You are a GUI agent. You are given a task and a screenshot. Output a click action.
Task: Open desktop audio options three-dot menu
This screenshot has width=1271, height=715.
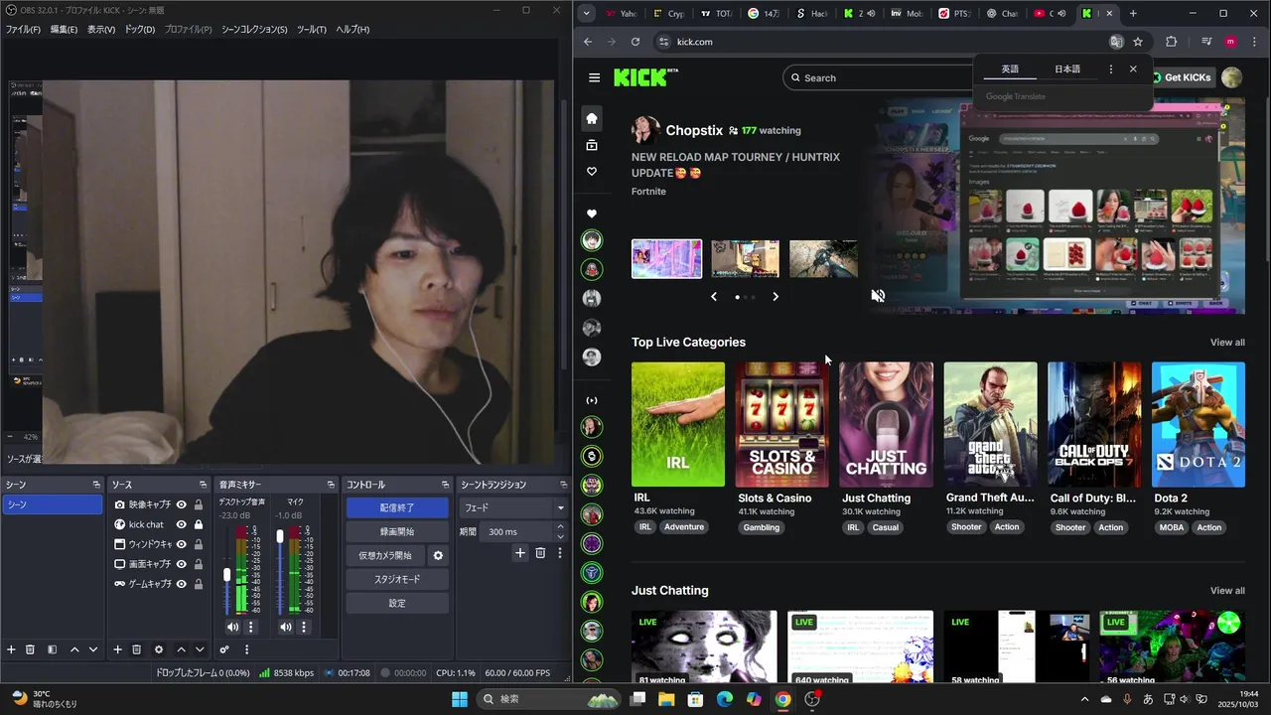point(250,627)
